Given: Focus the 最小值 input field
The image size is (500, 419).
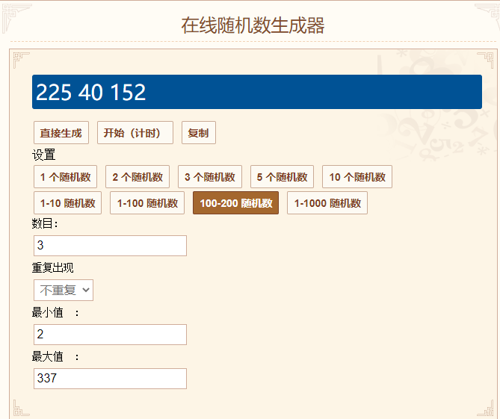Looking at the screenshot, I should [x=110, y=335].
